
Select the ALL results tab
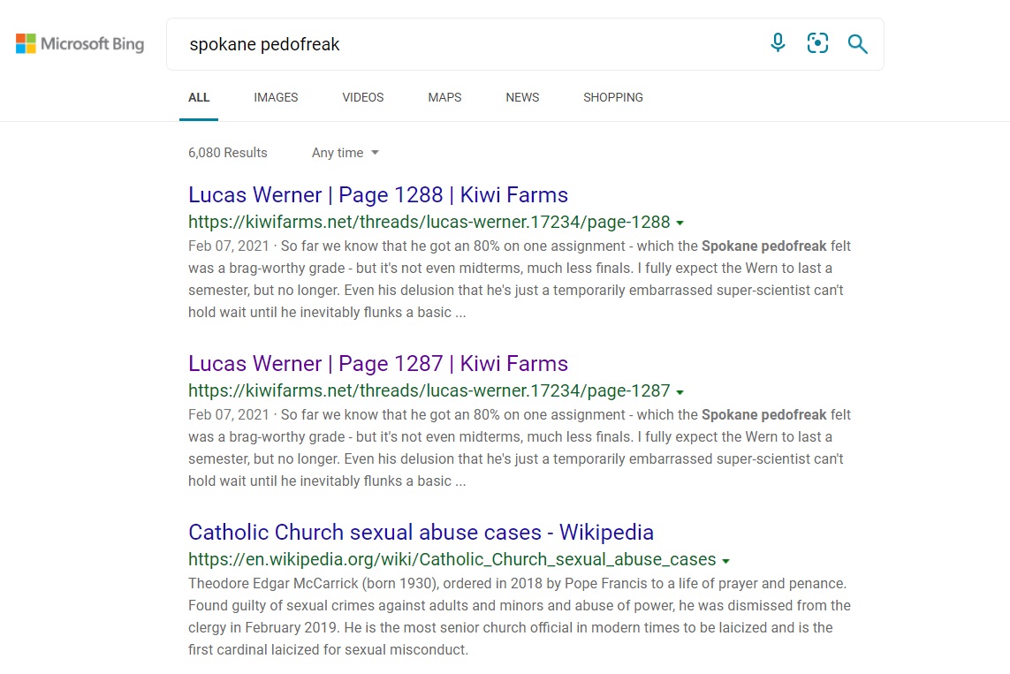(199, 98)
